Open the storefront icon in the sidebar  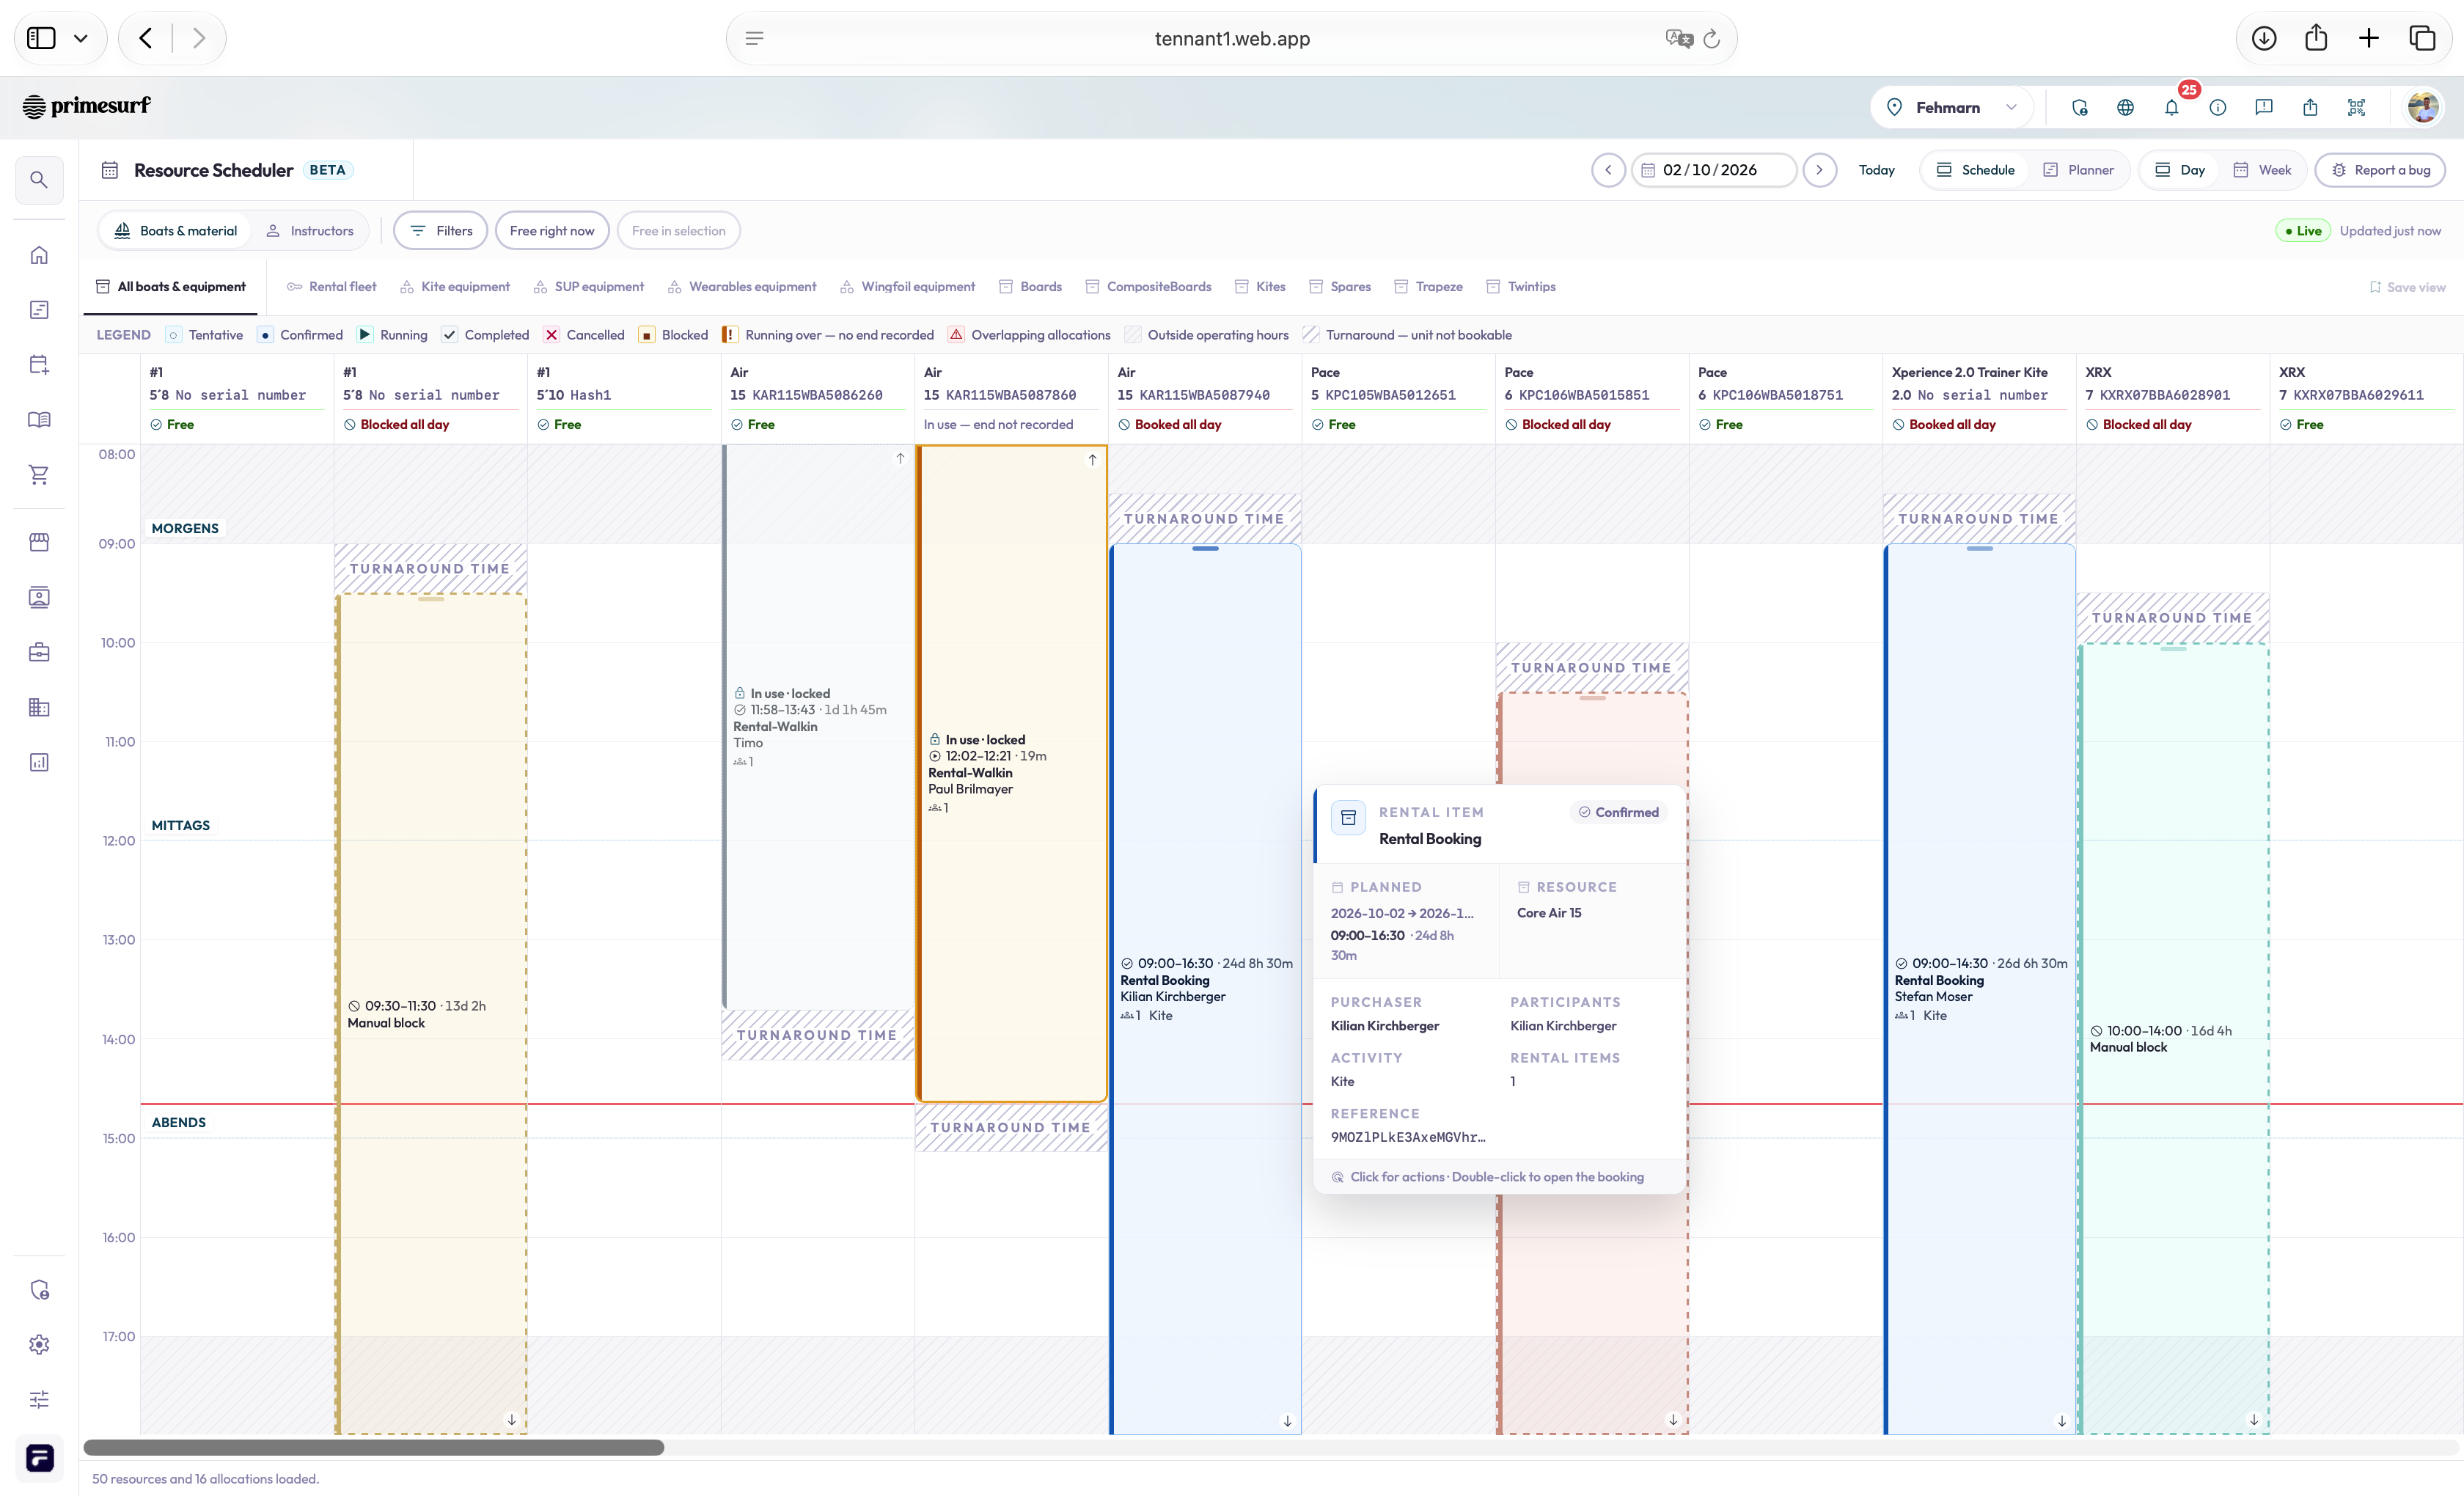click(39, 542)
